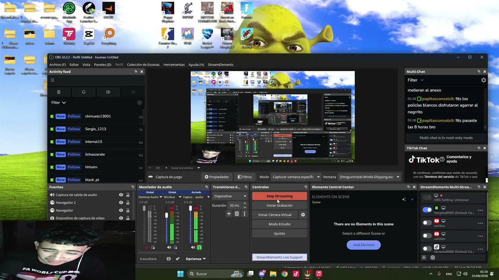Open the Ventana window selection dropdown
499x280 pixels.
tap(369, 177)
